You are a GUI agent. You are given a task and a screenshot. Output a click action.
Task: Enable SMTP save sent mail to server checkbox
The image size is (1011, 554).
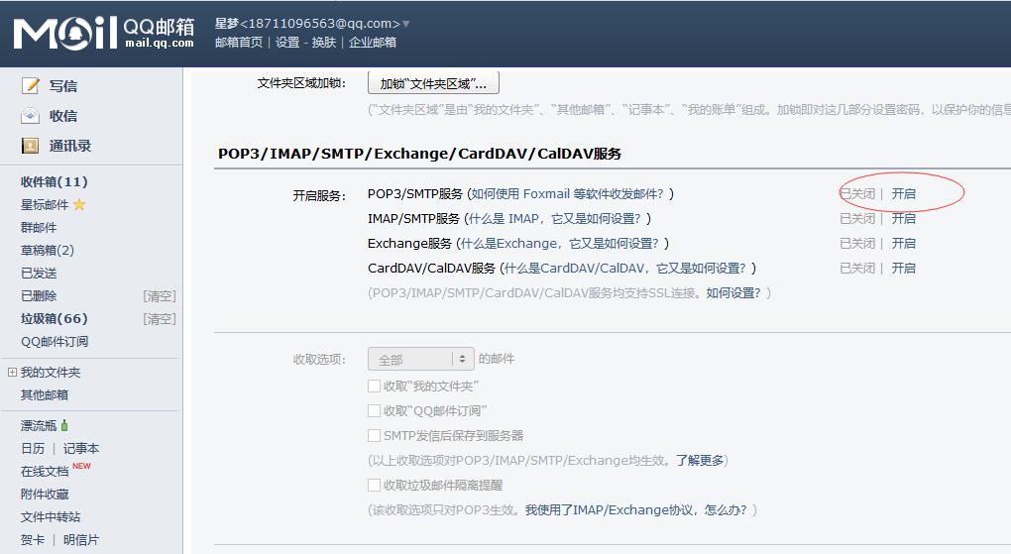[375, 435]
